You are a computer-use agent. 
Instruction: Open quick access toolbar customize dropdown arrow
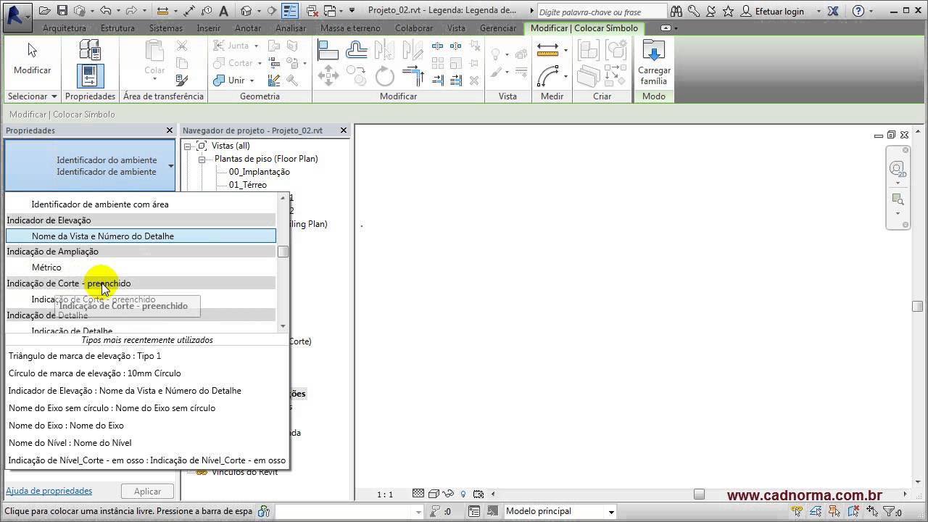[x=352, y=11]
